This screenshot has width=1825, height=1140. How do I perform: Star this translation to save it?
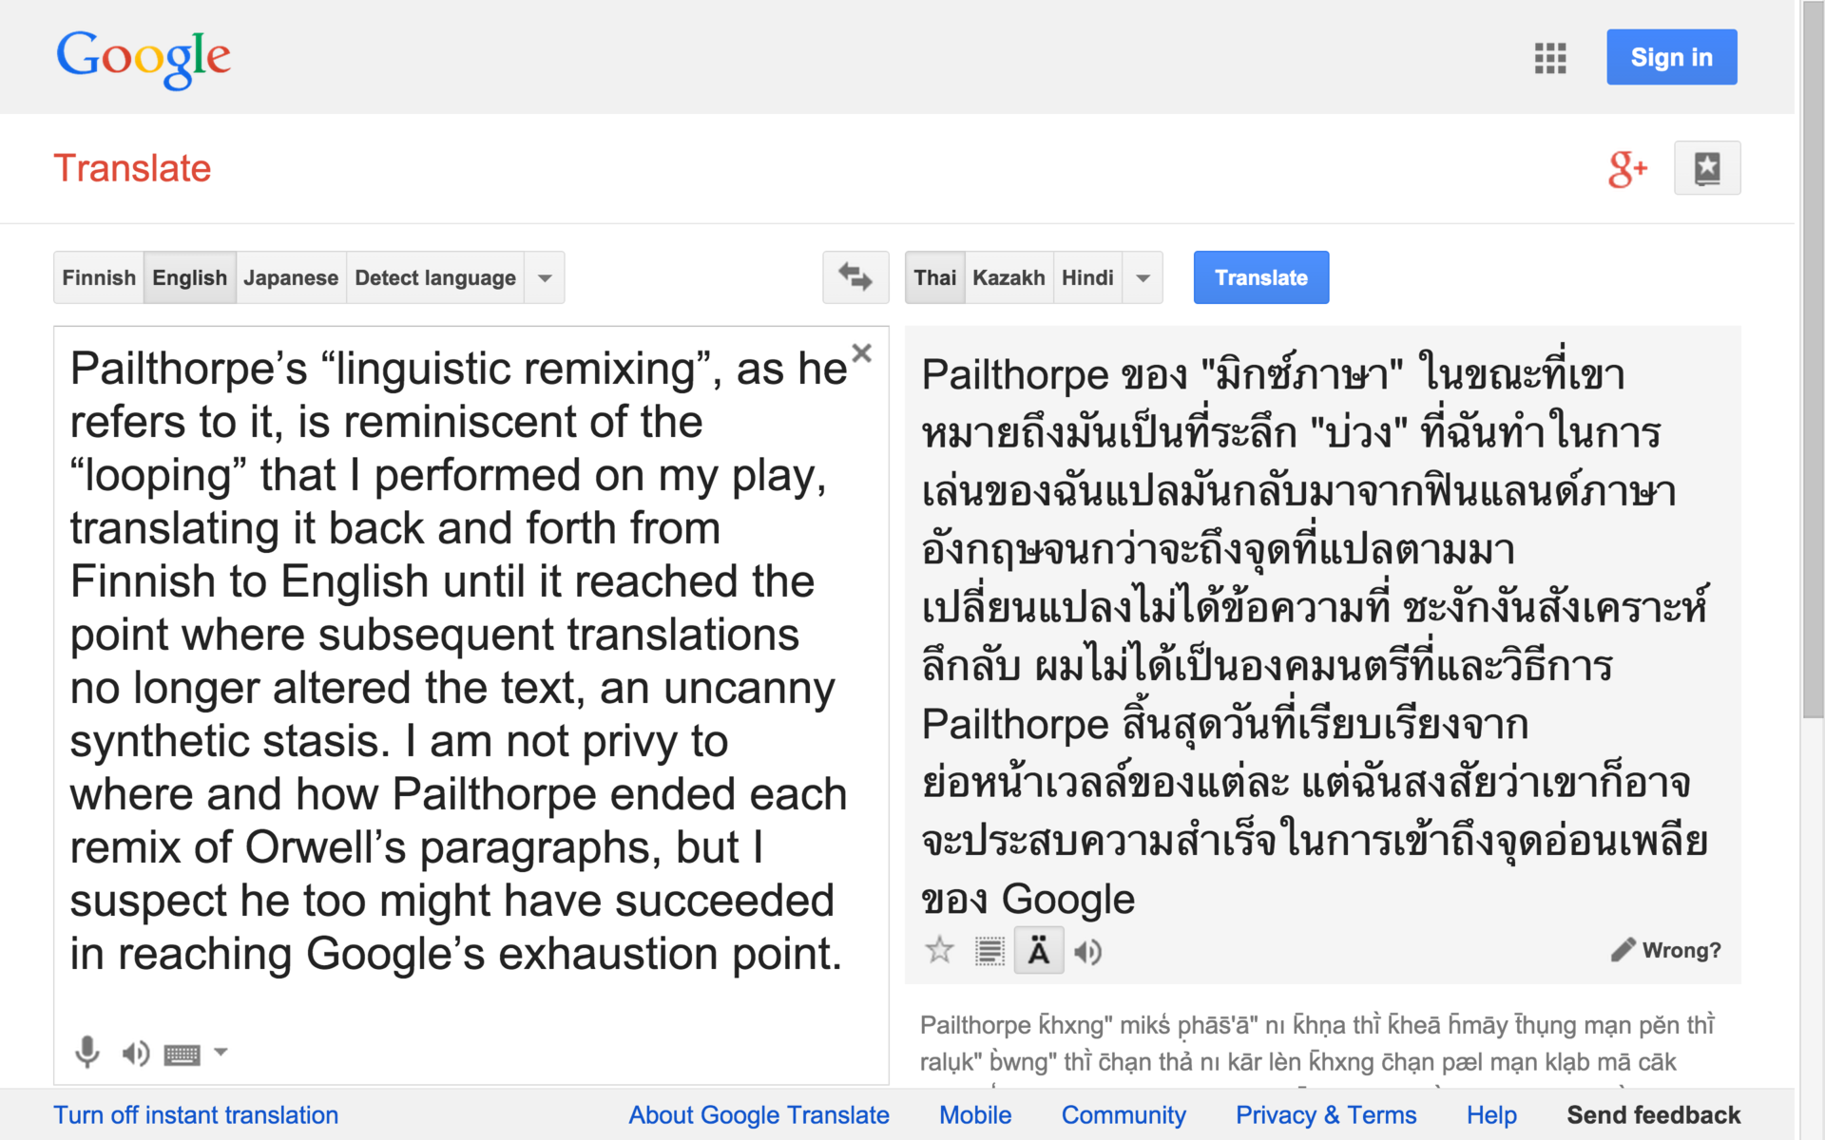[x=939, y=950]
